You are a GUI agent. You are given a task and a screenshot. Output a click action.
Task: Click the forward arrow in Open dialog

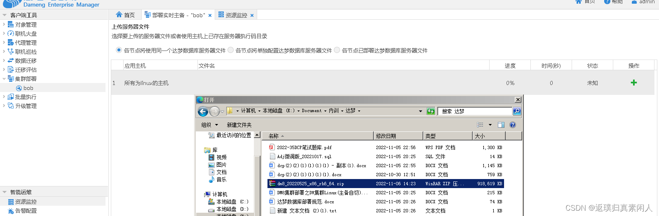point(214,111)
